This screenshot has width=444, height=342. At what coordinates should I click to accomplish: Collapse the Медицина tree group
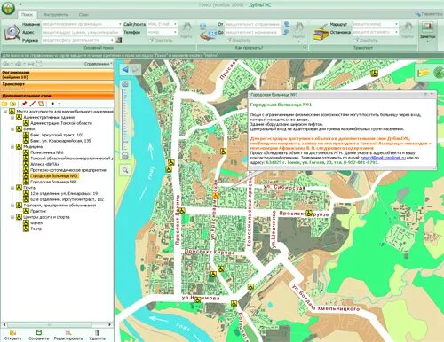pyautogui.click(x=12, y=146)
